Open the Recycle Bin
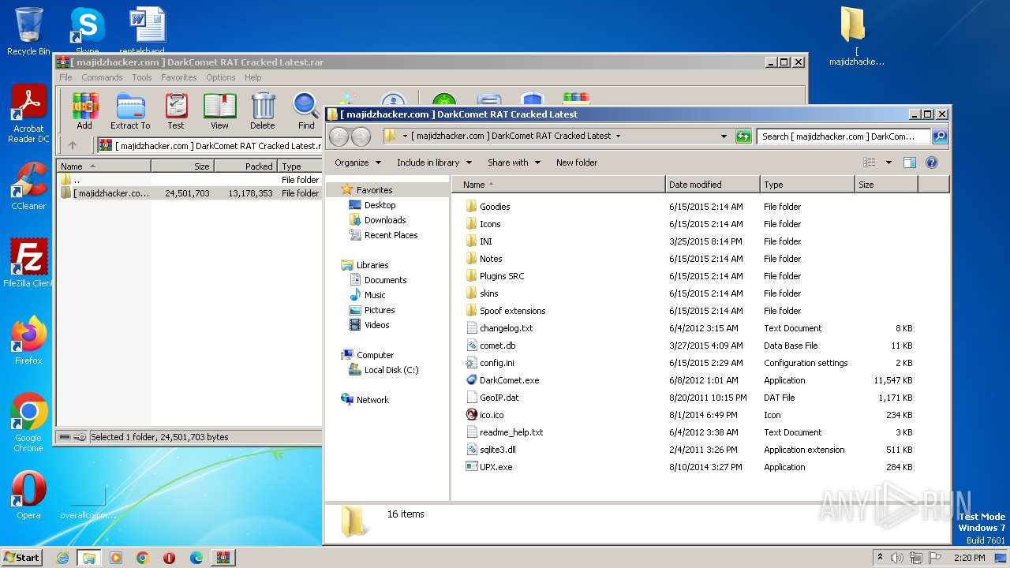Viewport: 1010px width, 568px height. coord(28,32)
